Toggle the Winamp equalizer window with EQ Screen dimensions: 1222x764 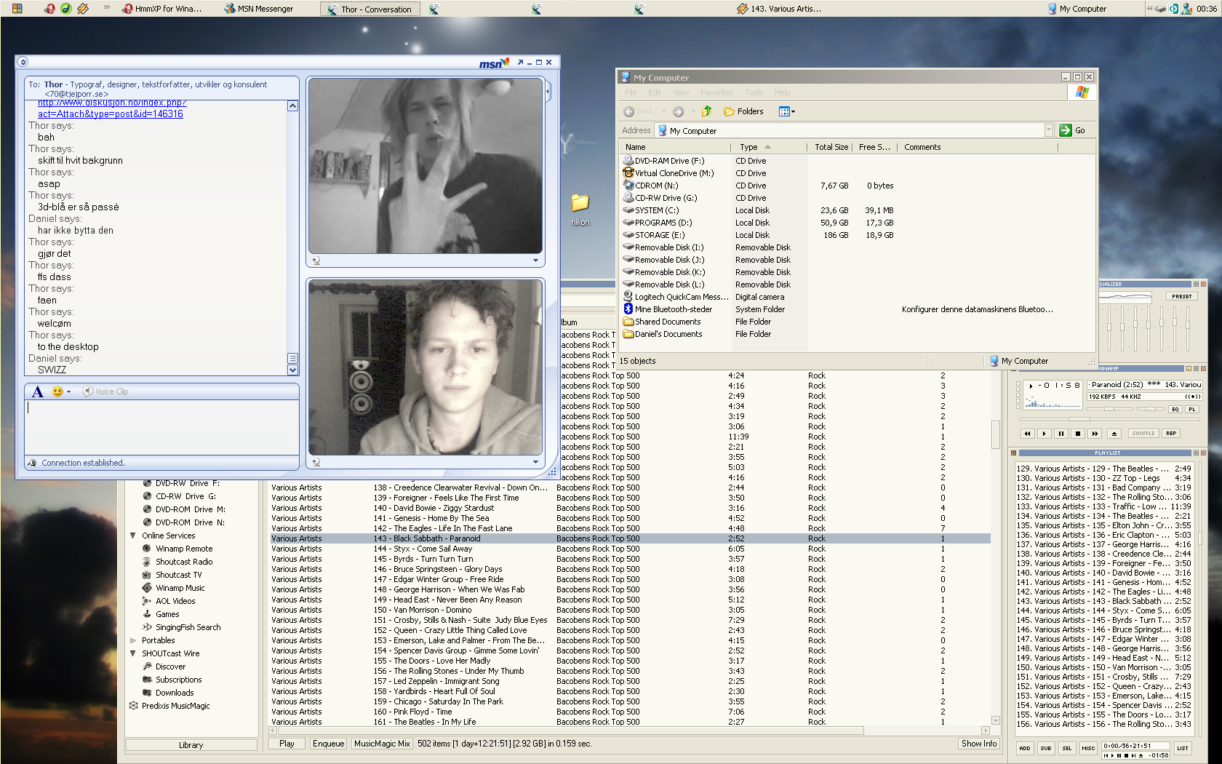pyautogui.click(x=1175, y=410)
